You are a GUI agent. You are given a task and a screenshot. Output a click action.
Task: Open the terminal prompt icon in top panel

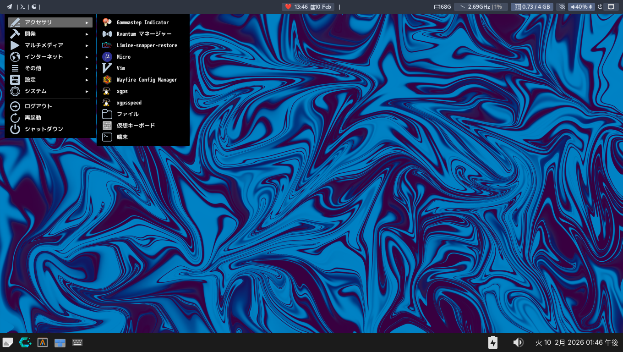[x=22, y=6]
